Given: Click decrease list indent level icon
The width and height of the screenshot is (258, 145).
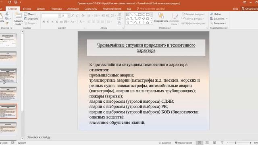Looking at the screenshot, I should click(103, 16).
